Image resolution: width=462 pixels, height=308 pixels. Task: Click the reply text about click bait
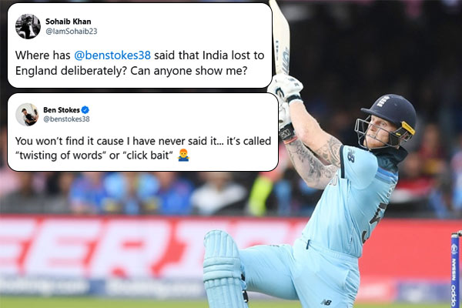coord(143,149)
